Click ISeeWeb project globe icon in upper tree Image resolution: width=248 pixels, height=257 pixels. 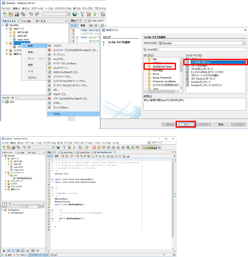coord(7,25)
